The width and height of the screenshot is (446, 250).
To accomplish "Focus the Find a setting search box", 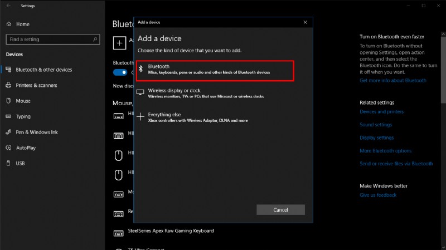I will click(x=52, y=39).
